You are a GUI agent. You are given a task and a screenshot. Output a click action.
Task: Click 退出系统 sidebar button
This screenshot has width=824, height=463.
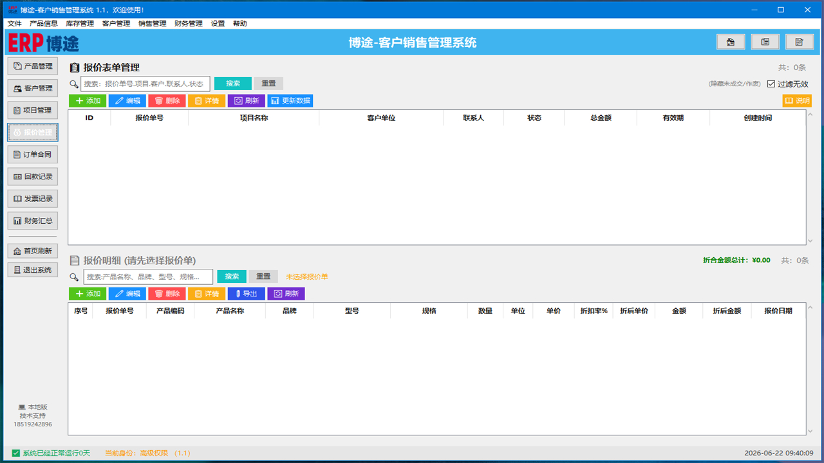click(x=33, y=270)
